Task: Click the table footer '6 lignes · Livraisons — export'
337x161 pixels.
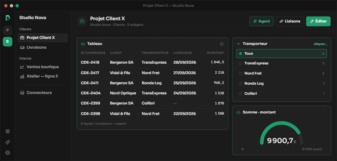Action: (x=104, y=124)
